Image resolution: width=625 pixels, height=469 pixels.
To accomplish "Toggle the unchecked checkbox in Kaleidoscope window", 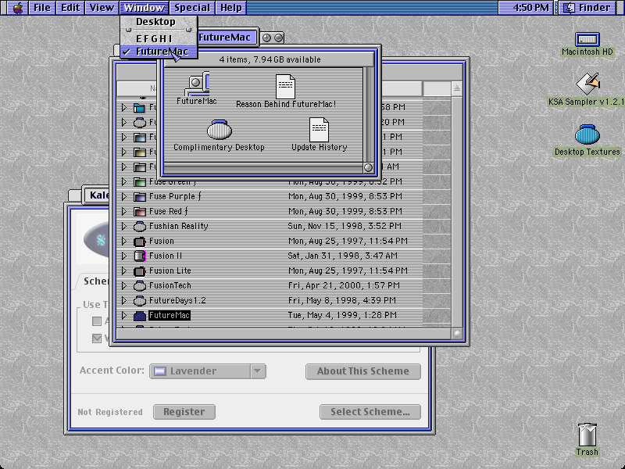I will click(96, 321).
